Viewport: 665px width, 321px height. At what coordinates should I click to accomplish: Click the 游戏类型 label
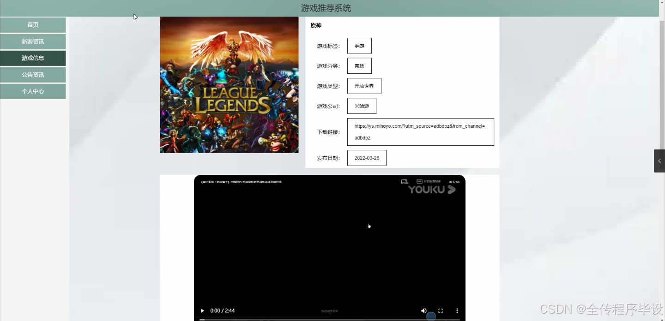point(328,86)
